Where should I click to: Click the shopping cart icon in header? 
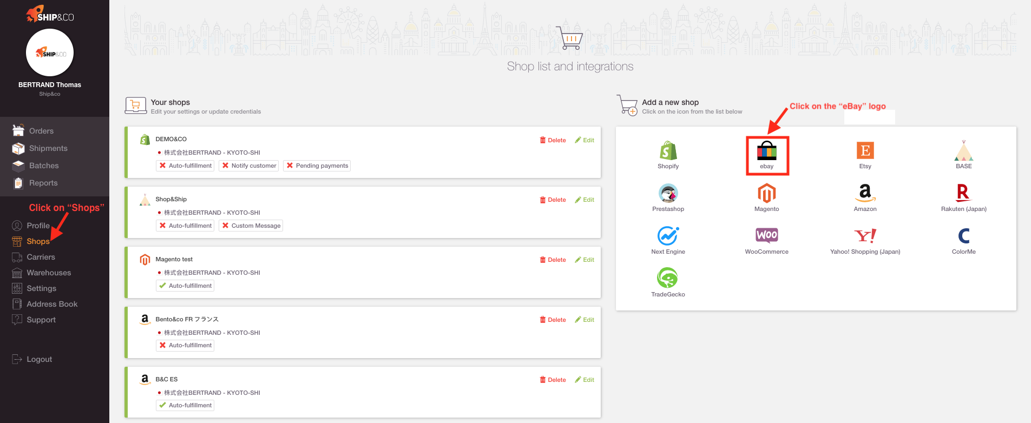(569, 37)
